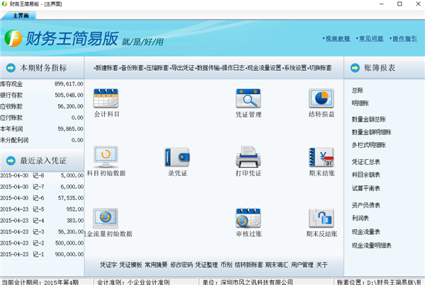Open the 操作指引 link
This screenshot has height=285, width=425.
(x=405, y=38)
